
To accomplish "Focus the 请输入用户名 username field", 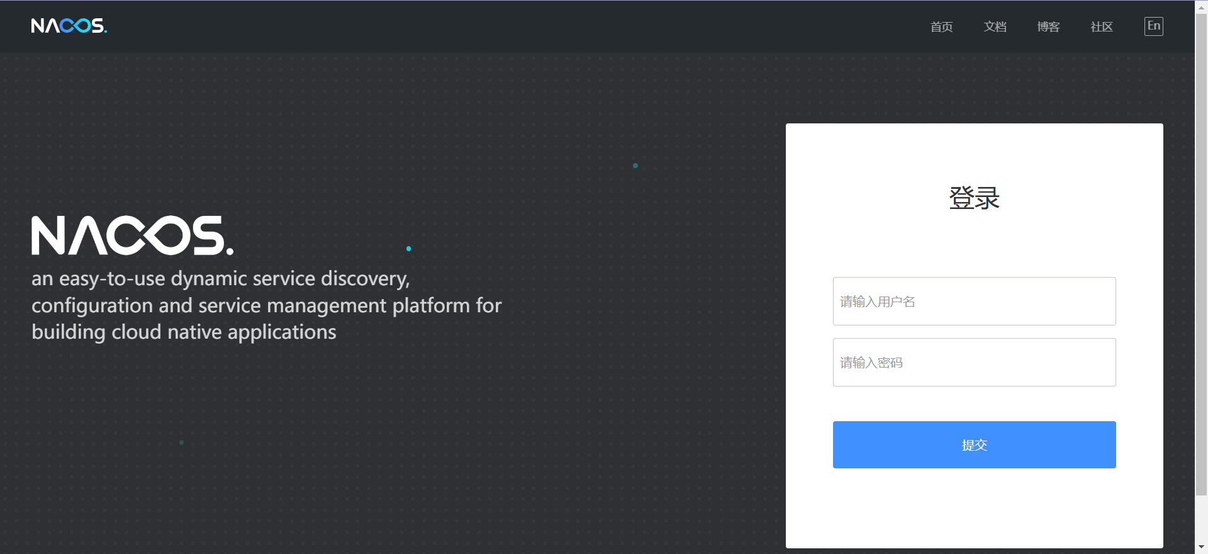I will [x=974, y=301].
